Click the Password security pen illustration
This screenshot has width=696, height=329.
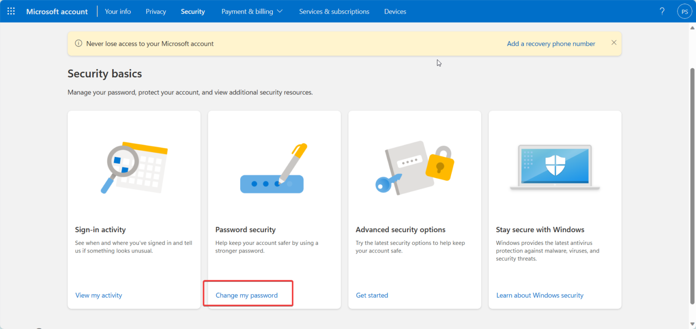[x=274, y=168]
